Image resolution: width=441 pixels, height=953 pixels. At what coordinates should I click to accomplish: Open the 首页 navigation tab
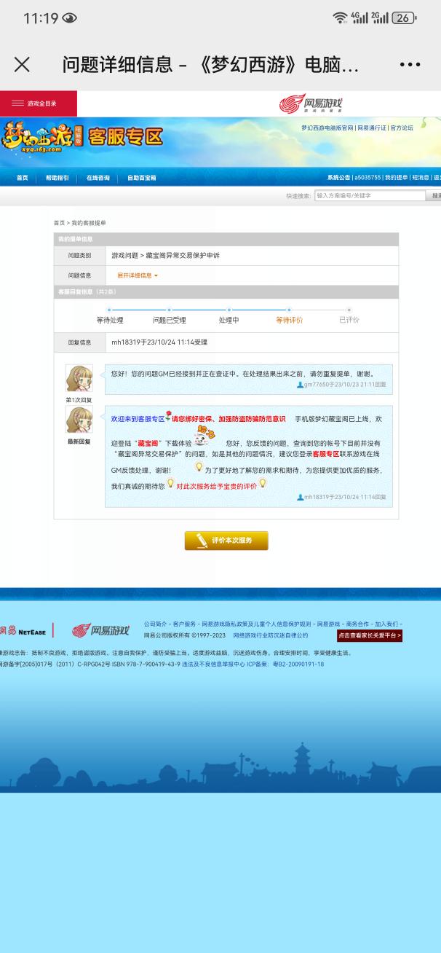[22, 178]
